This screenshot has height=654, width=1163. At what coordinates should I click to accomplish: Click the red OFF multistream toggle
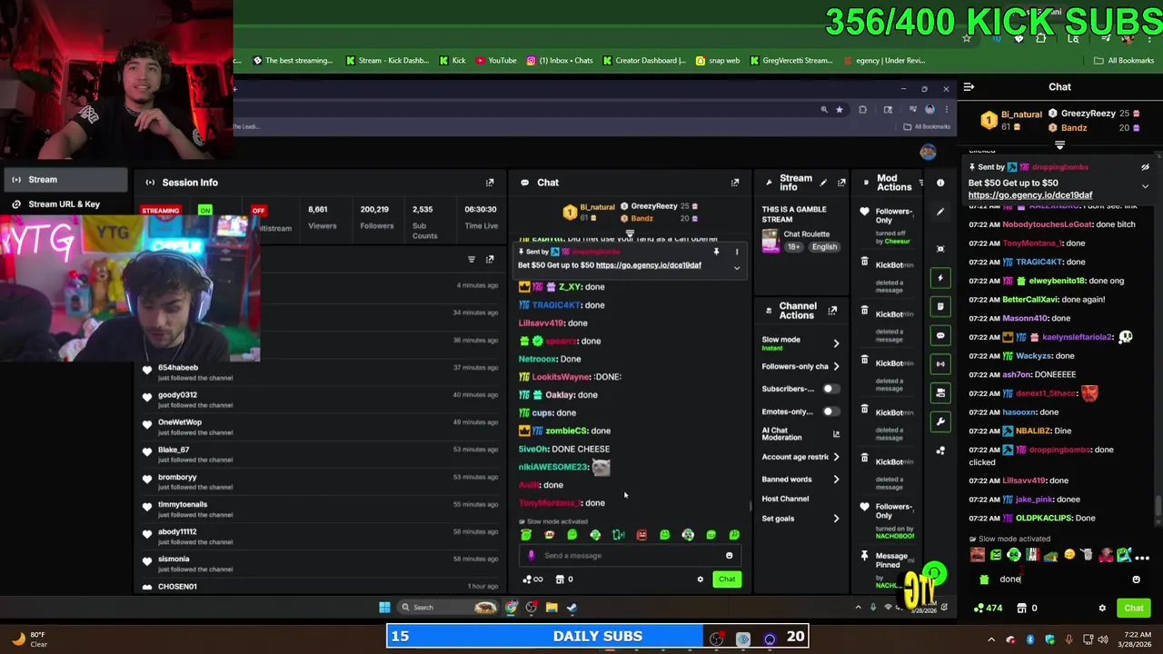tap(259, 211)
